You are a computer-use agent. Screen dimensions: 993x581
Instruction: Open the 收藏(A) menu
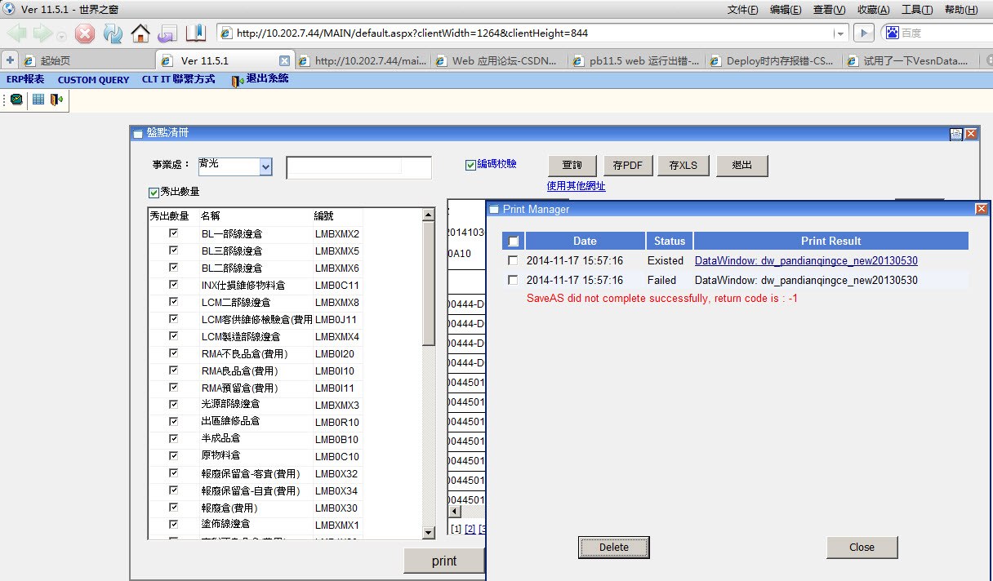pyautogui.click(x=873, y=10)
